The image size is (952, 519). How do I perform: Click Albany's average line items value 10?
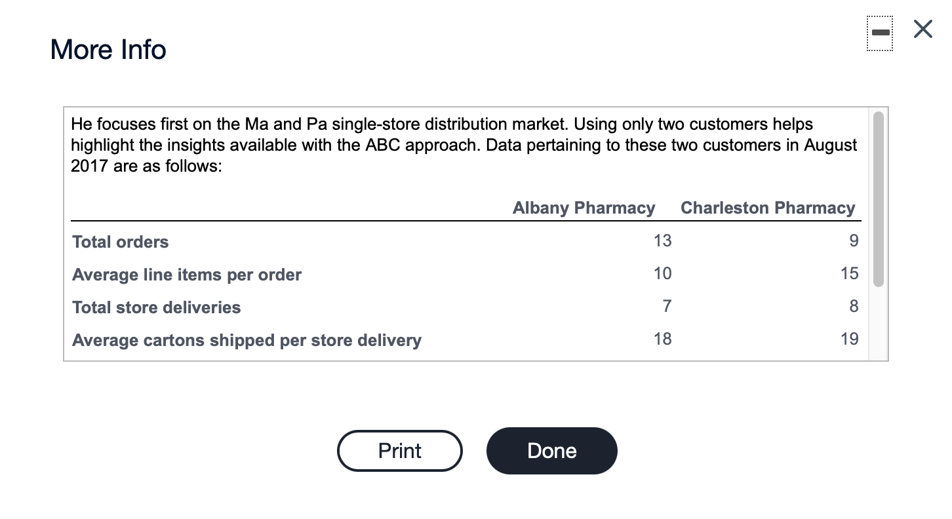coord(662,273)
